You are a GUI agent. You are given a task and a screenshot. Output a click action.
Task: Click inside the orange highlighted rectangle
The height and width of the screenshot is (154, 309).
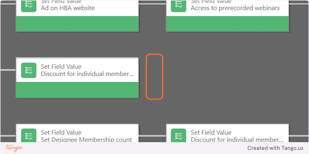tap(154, 76)
